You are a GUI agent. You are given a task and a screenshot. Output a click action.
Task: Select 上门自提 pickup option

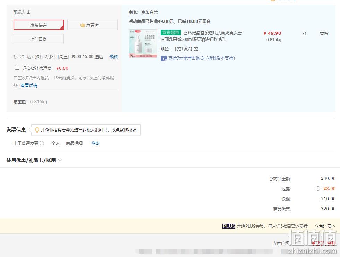click(x=39, y=39)
